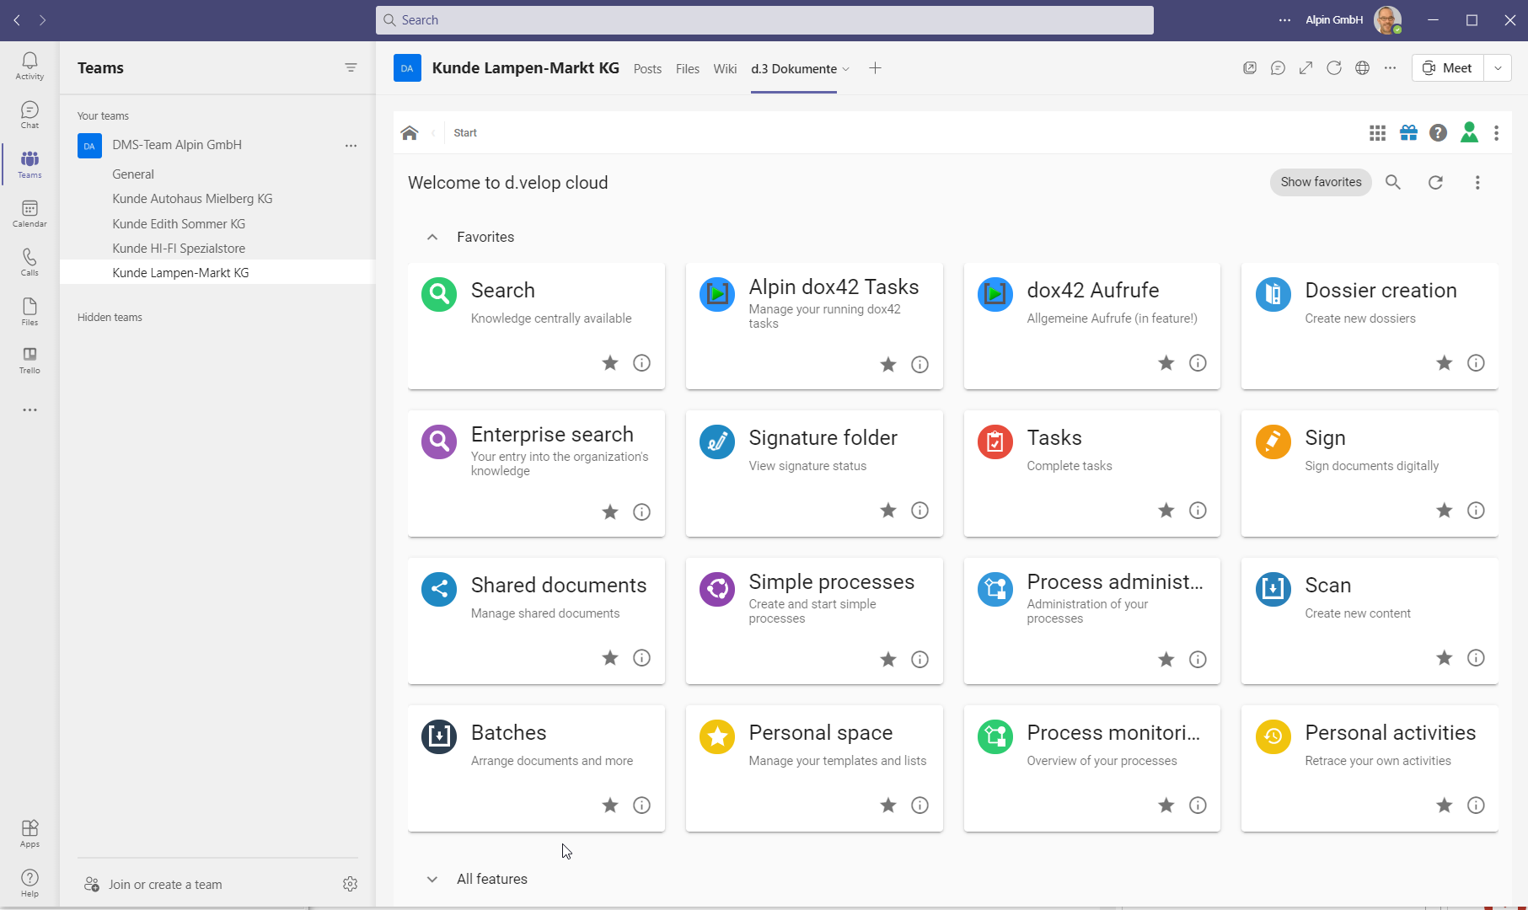Open the Meet options dropdown arrow
The height and width of the screenshot is (910, 1528).
(x=1498, y=68)
